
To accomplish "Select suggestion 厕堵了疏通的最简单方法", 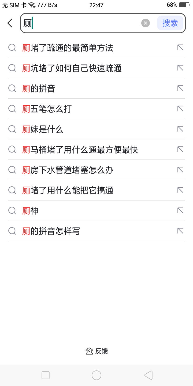I will [x=68, y=48].
